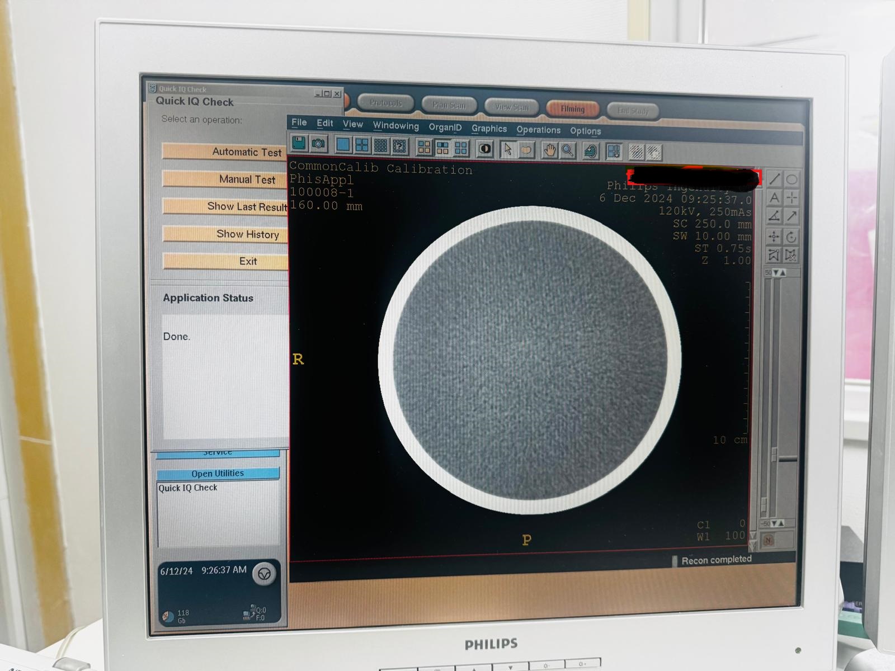The height and width of the screenshot is (671, 895).
Task: Select the Save image icon
Action: click(299, 143)
